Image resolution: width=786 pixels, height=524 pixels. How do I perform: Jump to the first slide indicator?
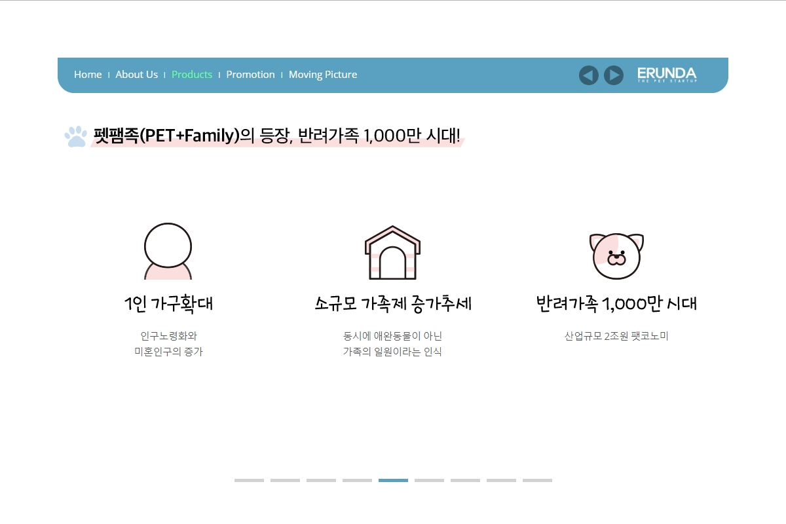pyautogui.click(x=249, y=480)
